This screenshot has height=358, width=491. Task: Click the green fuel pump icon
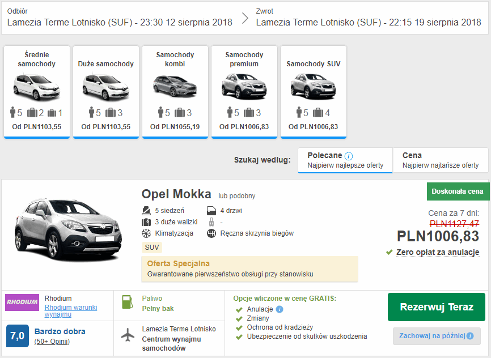[x=129, y=302]
